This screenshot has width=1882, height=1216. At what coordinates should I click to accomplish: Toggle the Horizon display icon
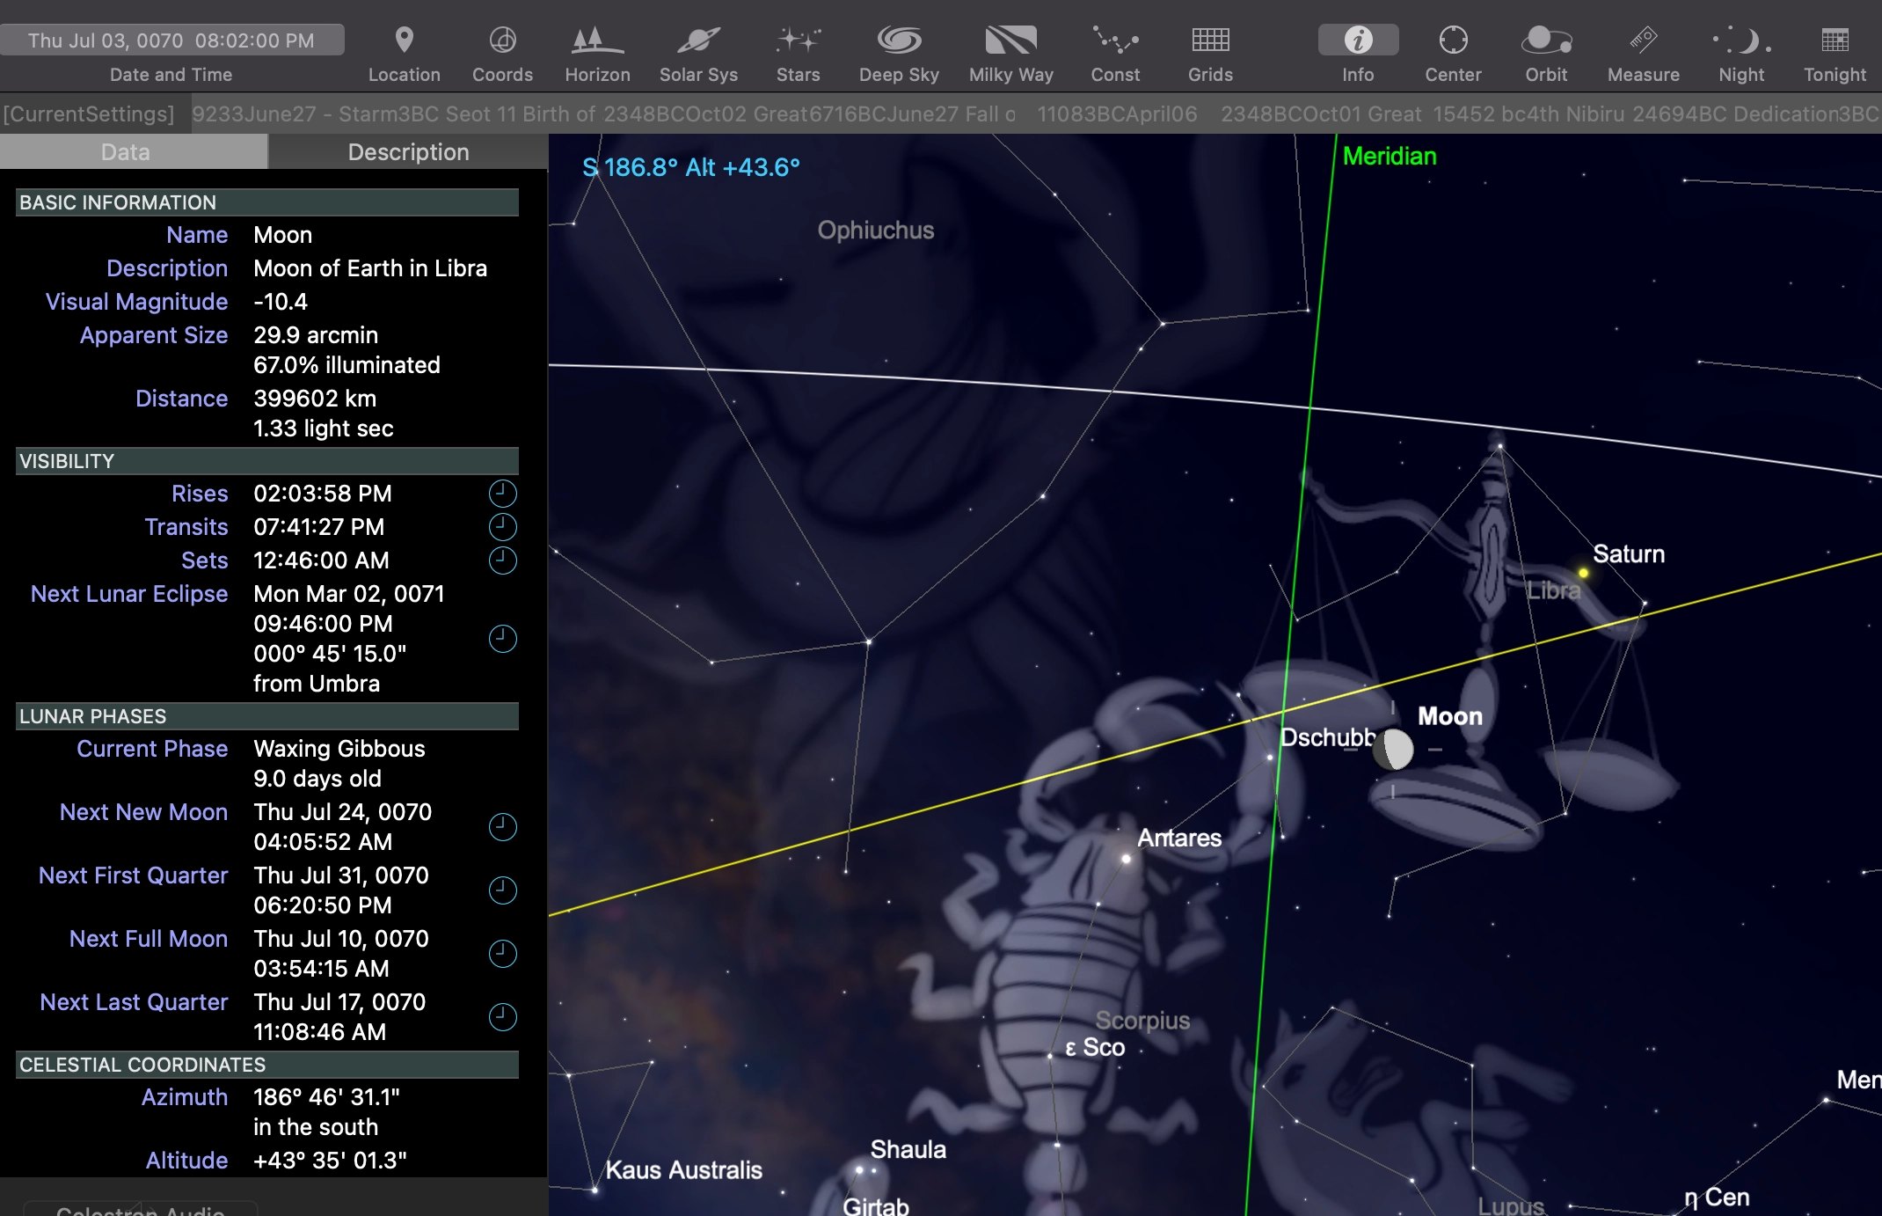(x=597, y=40)
